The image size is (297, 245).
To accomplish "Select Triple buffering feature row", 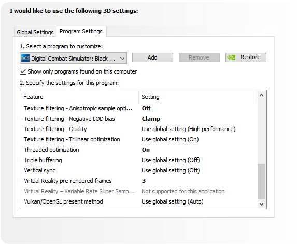I will click(139, 160).
